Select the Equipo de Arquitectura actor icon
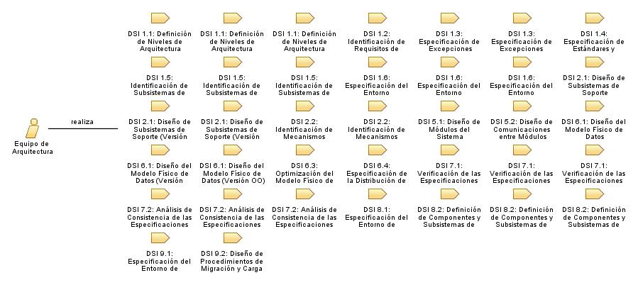 tap(31, 128)
